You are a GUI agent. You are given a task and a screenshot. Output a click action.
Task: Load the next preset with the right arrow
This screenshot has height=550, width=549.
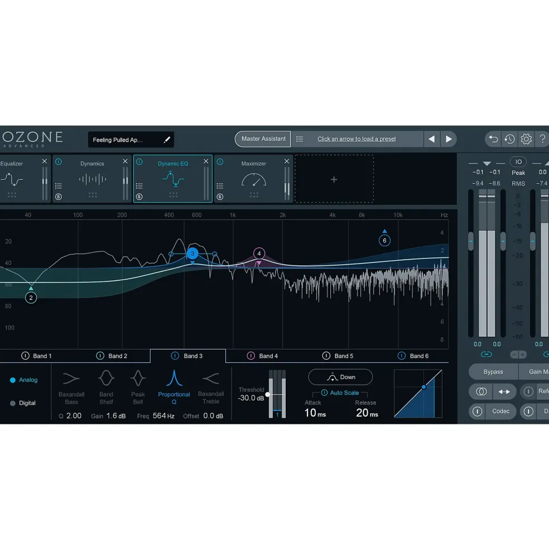coord(449,139)
